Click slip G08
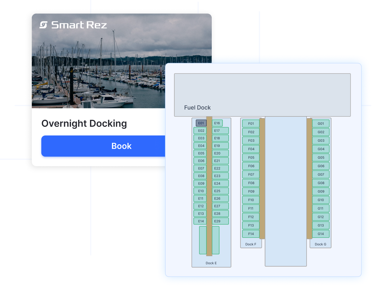 (x=321, y=183)
